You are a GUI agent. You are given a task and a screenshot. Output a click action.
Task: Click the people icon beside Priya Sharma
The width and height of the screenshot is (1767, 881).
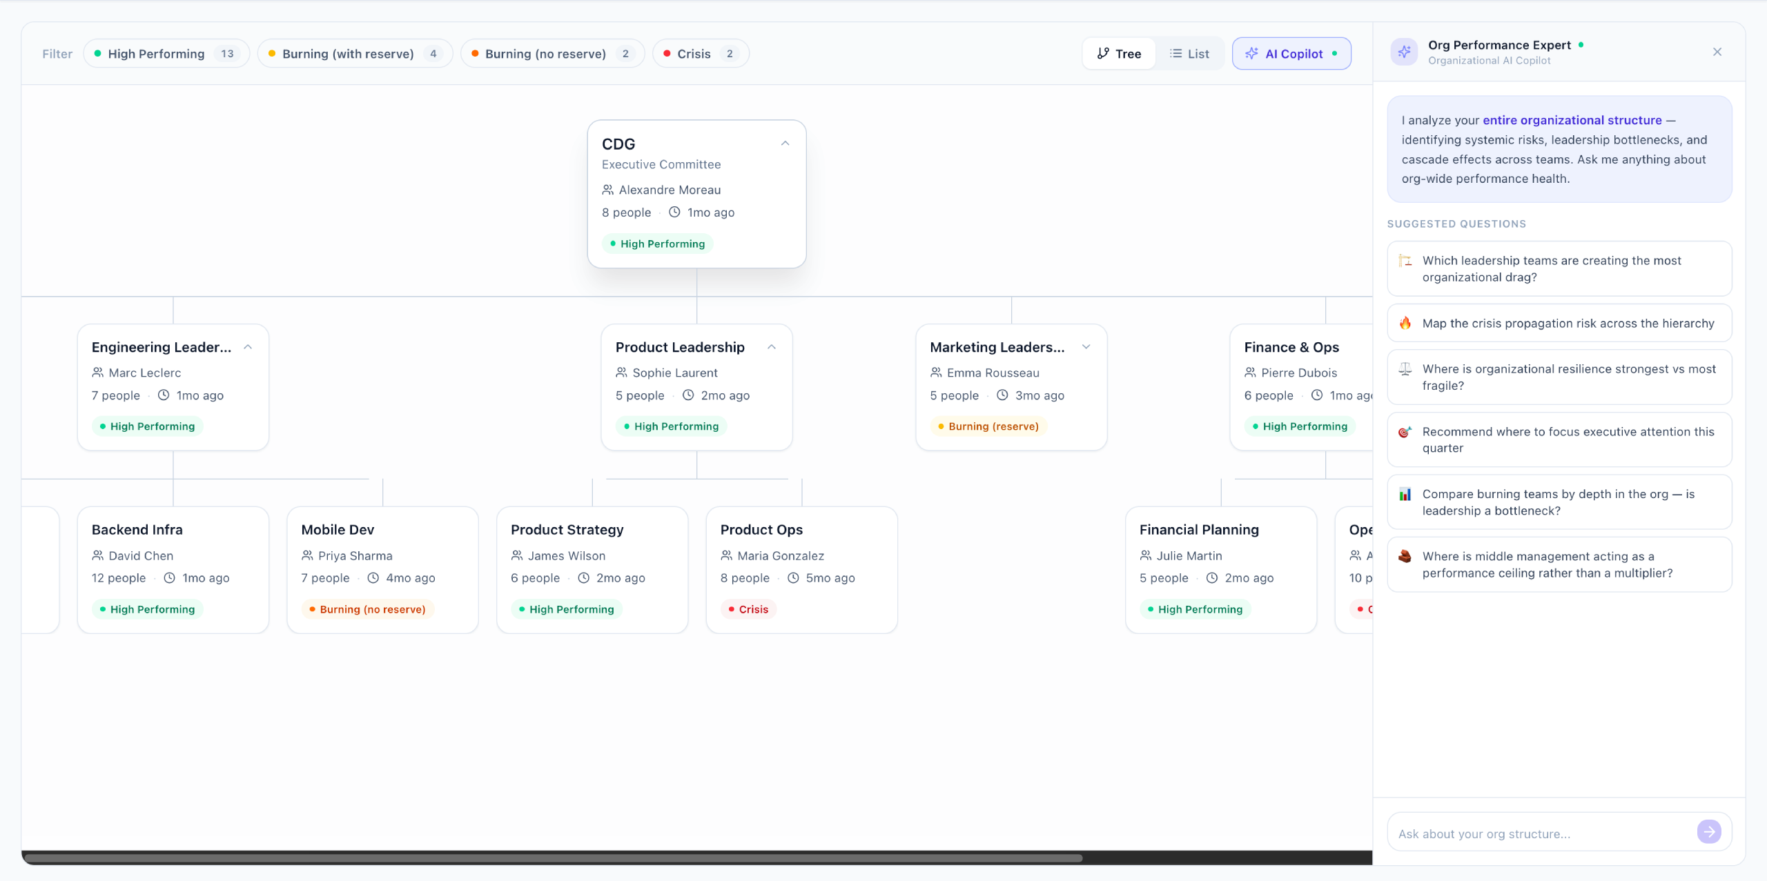pyautogui.click(x=307, y=555)
